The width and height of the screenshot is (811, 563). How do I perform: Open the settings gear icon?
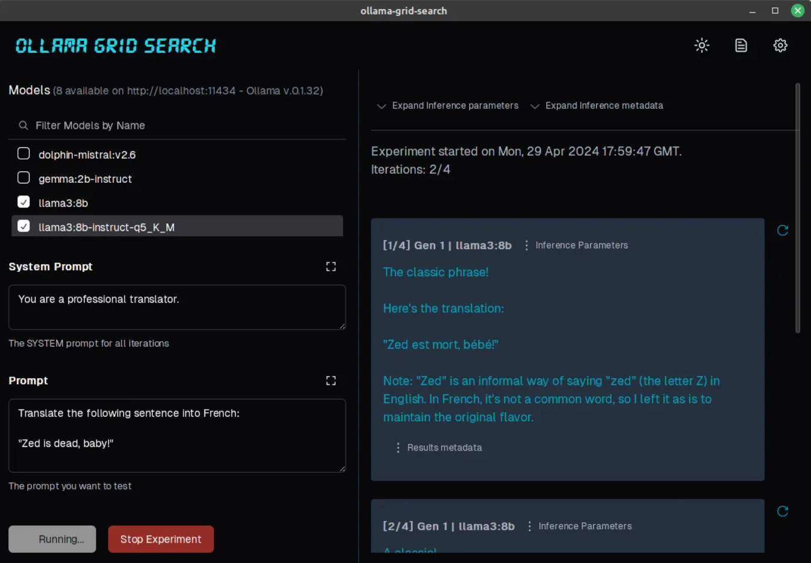(x=780, y=45)
